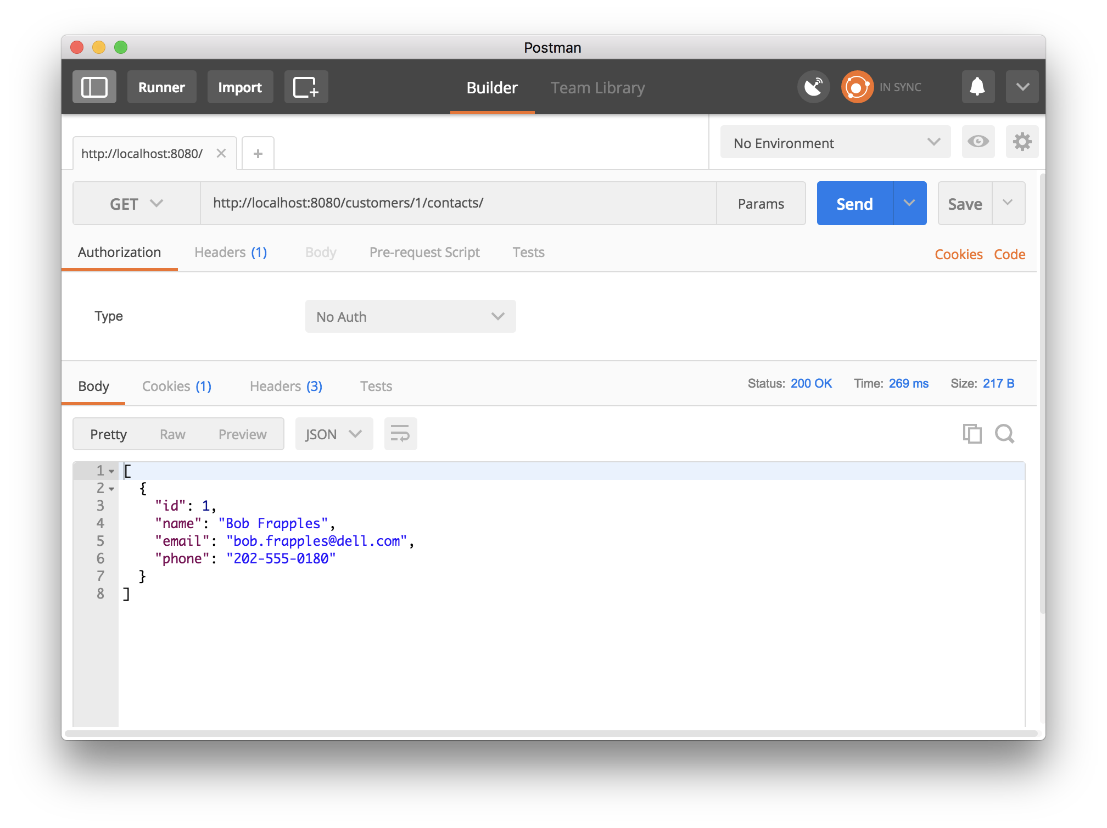This screenshot has width=1107, height=828.
Task: Copy response body to clipboard icon
Action: point(972,434)
